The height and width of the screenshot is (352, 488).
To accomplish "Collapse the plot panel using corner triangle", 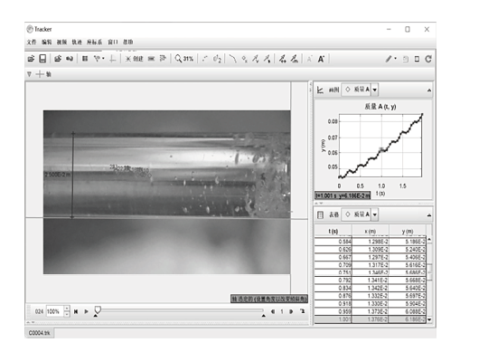I will (x=429, y=90).
